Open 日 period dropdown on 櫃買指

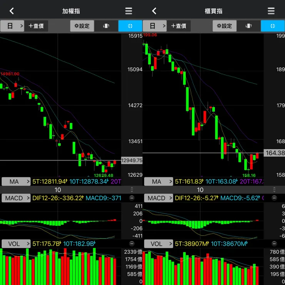(155, 26)
